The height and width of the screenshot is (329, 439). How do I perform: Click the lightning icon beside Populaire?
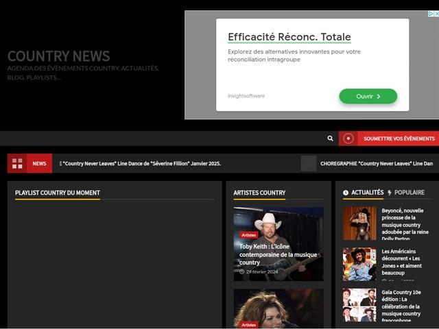pyautogui.click(x=390, y=193)
